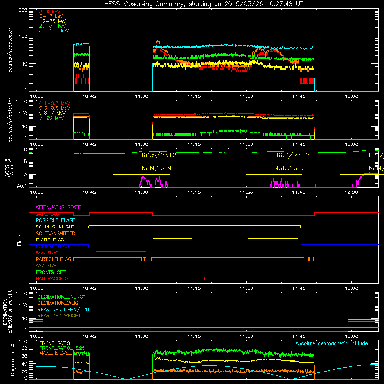Select the FRONTS_OFF flag label

click(x=51, y=272)
